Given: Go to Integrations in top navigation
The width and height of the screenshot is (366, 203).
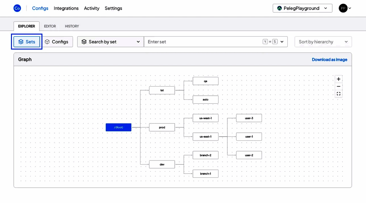Looking at the screenshot, I should coord(66,8).
